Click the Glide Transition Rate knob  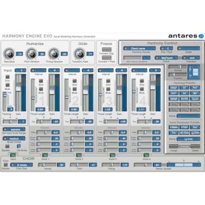(x=80, y=54)
